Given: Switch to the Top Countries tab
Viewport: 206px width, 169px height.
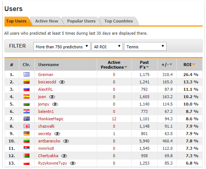Looking at the screenshot, I should pos(119,21).
